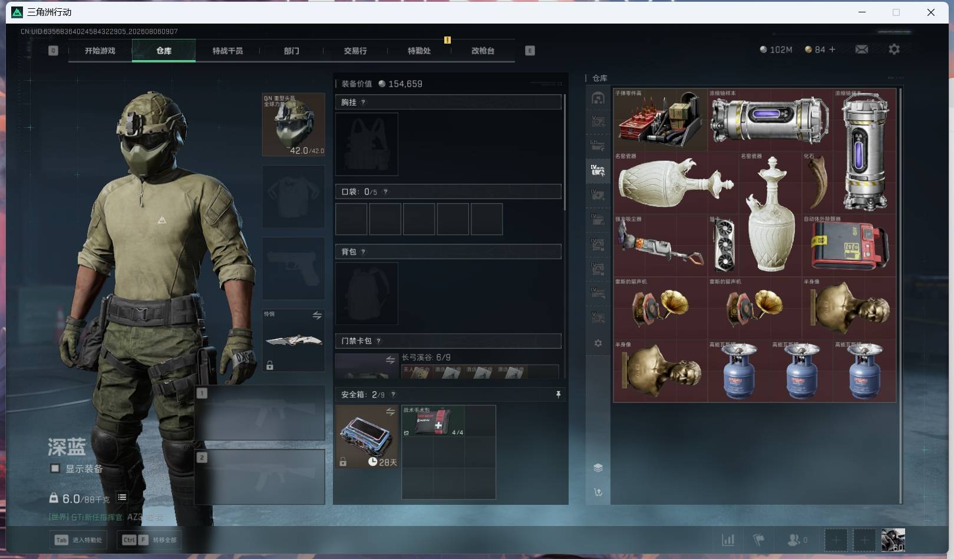
Task: Select the equipped knife slot
Action: pyautogui.click(x=293, y=340)
